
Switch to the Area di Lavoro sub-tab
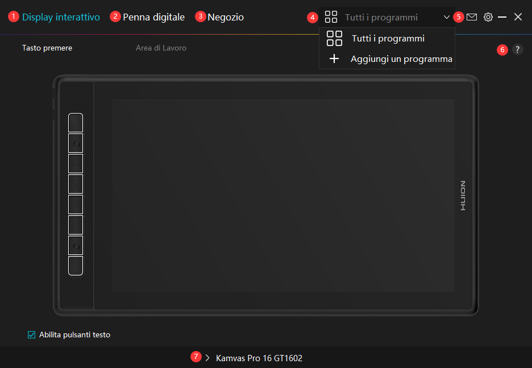point(161,48)
